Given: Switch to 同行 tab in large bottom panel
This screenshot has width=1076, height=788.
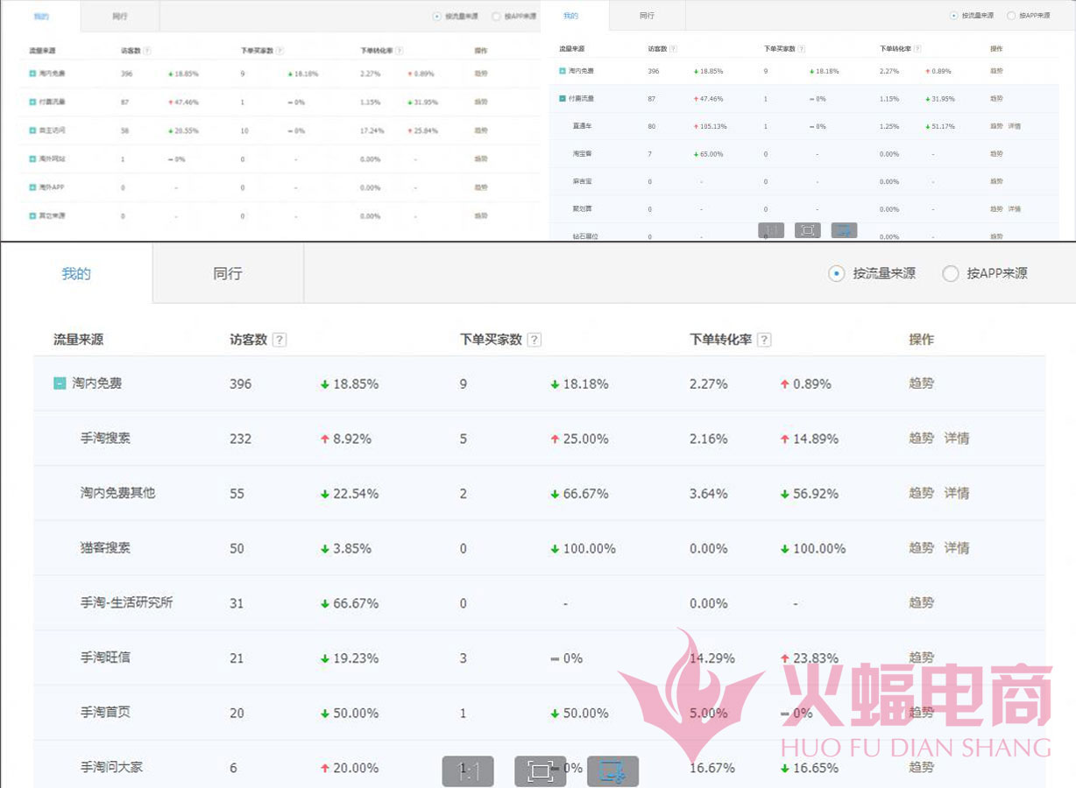Looking at the screenshot, I should (x=227, y=274).
